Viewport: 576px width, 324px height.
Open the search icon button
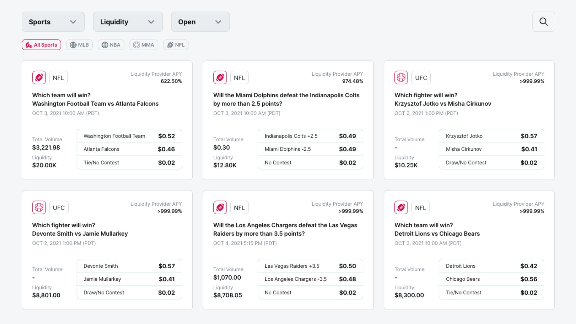tap(543, 22)
